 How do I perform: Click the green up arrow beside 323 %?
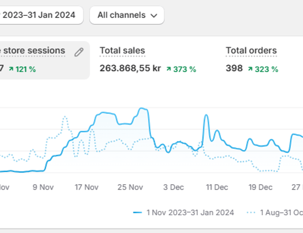pyautogui.click(x=250, y=69)
